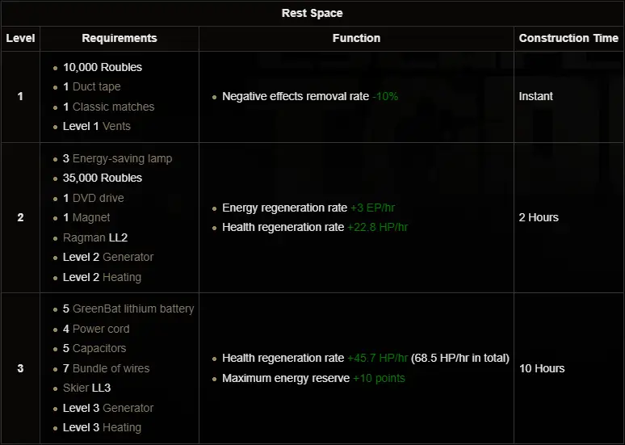This screenshot has width=625, height=445.
Task: Select the Capacitors item link
Action: coord(99,348)
